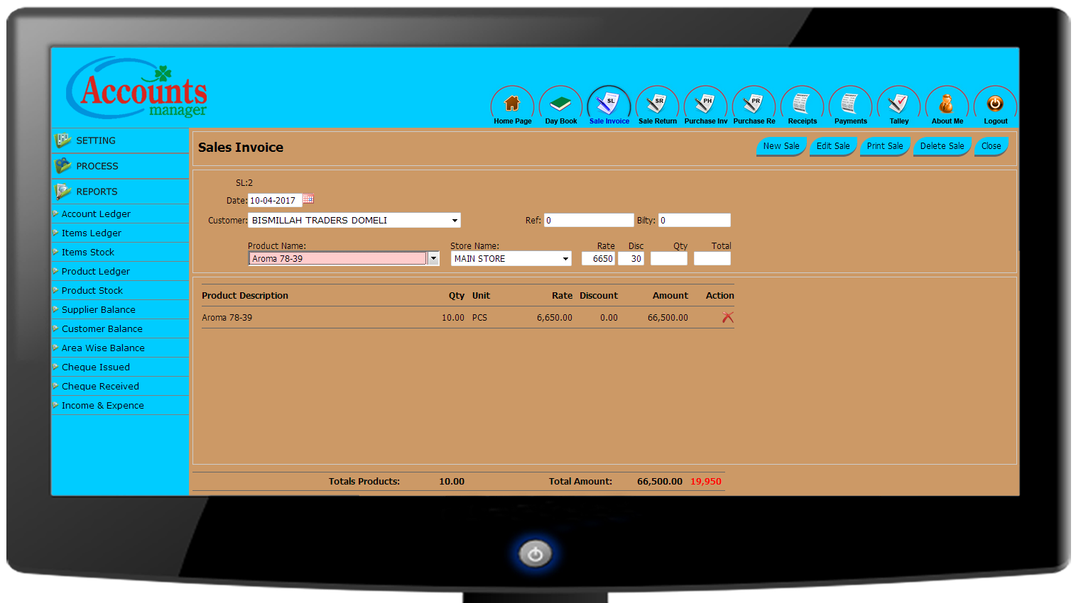Click the Sale Return toolbar icon

[x=657, y=104]
